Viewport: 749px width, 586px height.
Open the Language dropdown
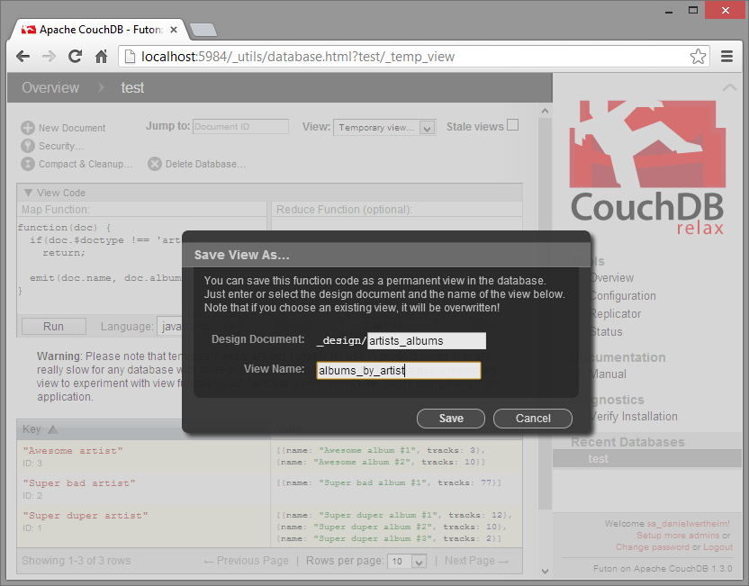click(x=198, y=326)
